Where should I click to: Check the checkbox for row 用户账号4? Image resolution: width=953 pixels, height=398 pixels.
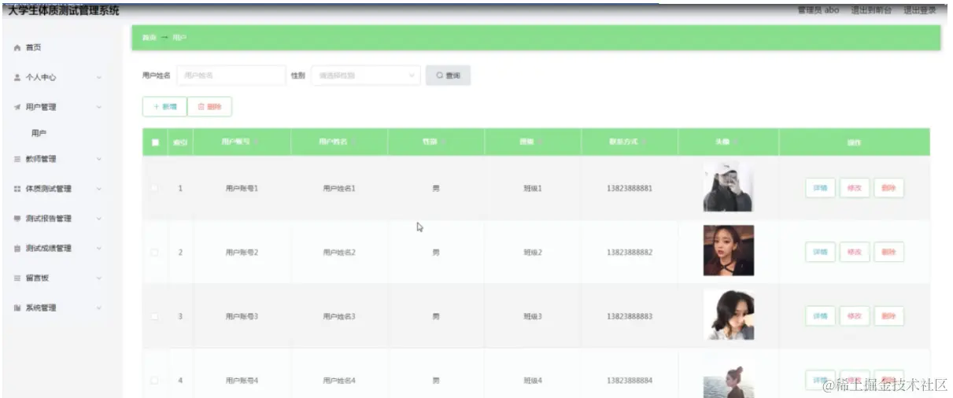coord(155,381)
